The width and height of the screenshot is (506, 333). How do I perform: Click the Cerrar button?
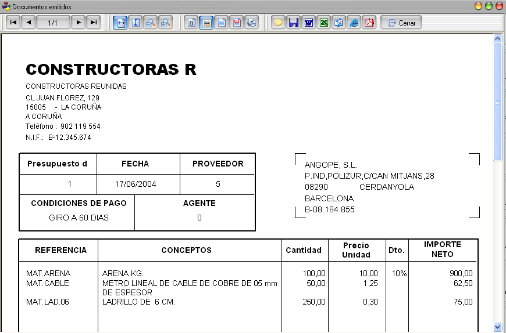(x=401, y=23)
